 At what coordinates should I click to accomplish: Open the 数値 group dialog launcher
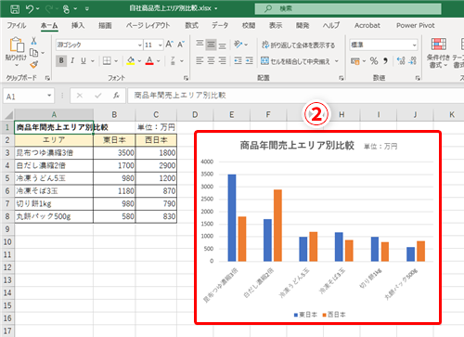click(418, 78)
